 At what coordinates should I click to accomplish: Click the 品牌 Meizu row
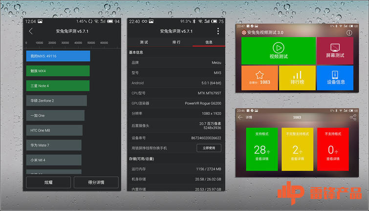[x=176, y=63]
